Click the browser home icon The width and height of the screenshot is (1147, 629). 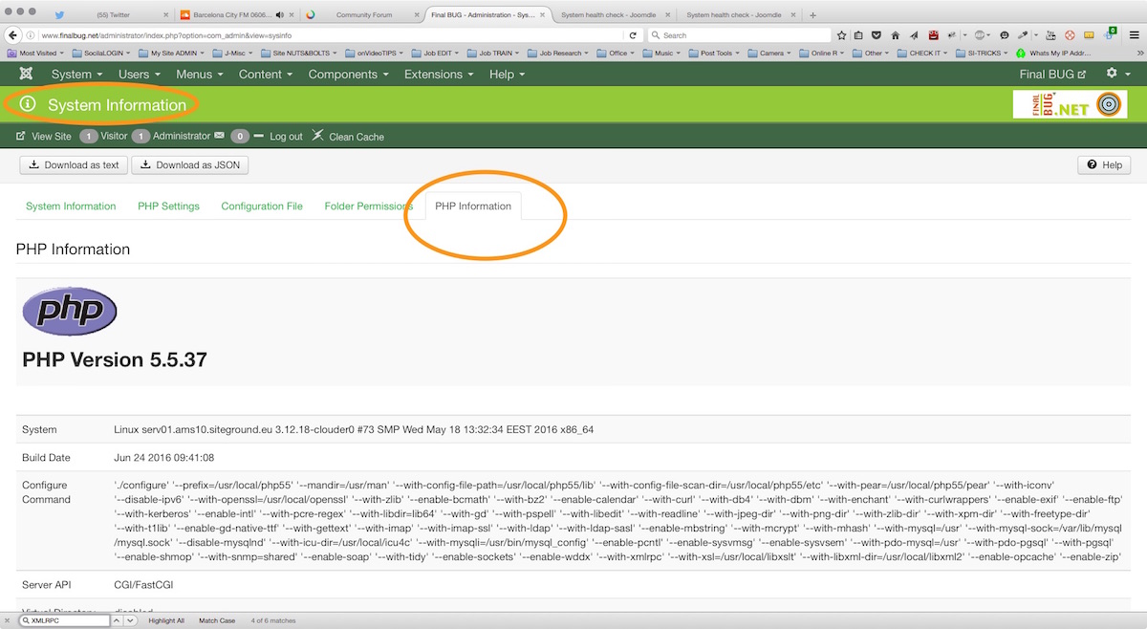pyautogui.click(x=895, y=35)
